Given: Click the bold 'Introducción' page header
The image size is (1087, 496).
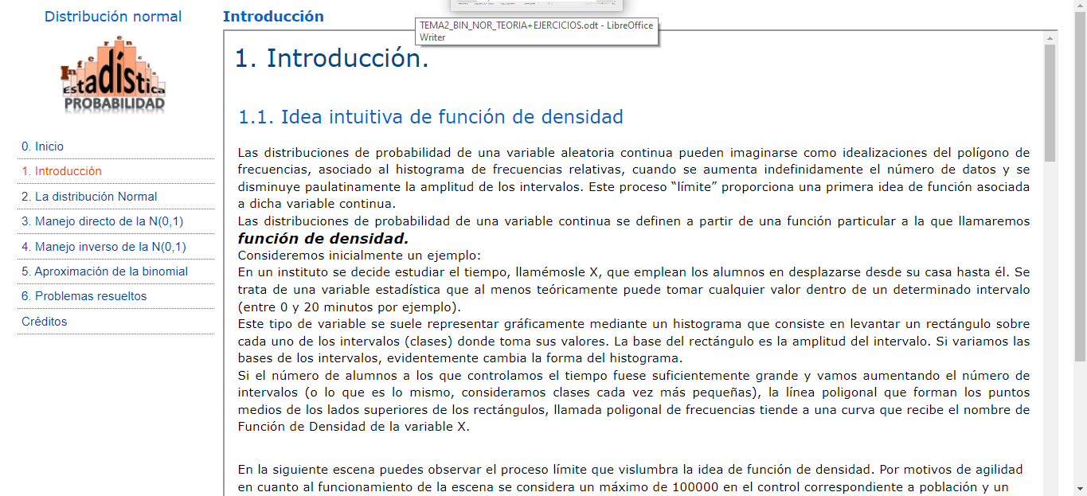Looking at the screenshot, I should click(273, 17).
